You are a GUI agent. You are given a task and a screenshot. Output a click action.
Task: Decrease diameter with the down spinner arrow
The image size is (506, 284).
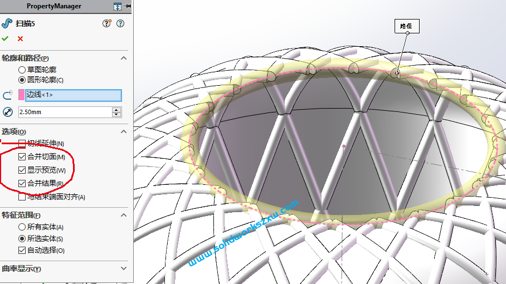116,115
